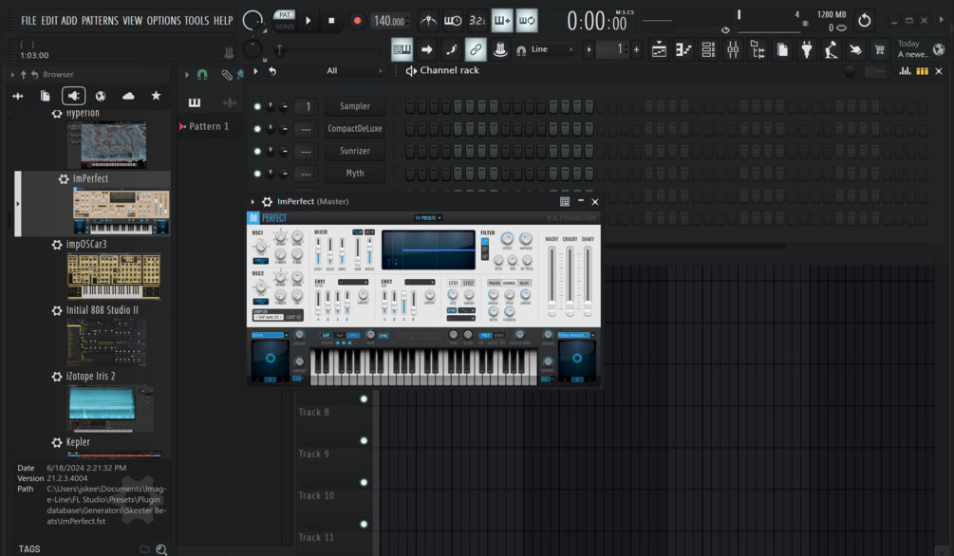This screenshot has height=556, width=954.
Task: Open the Mixer window icon
Action: (733, 50)
